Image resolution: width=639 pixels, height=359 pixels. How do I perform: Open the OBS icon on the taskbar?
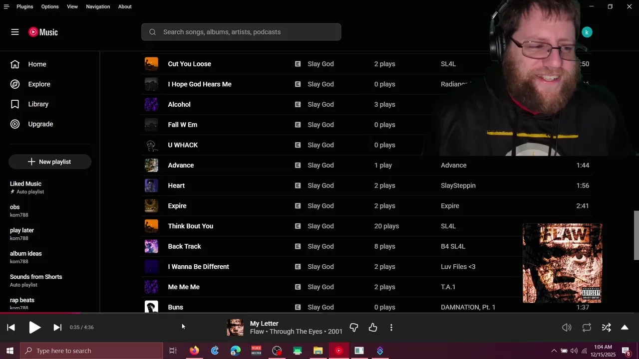point(277,351)
